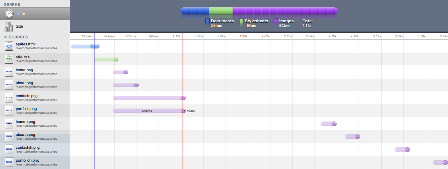Click the purple Images legend swatch
Screen dimensions: 448x169
click(x=276, y=21)
